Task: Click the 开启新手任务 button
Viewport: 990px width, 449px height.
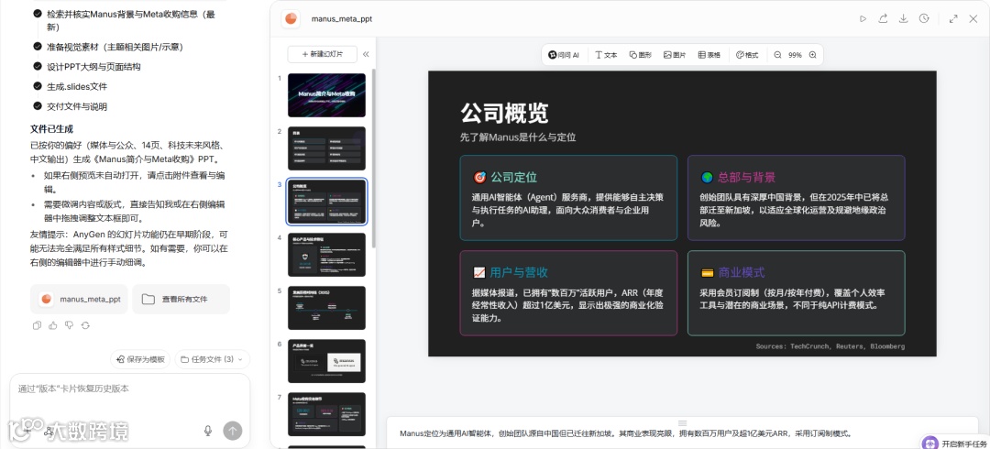Action: [955, 443]
